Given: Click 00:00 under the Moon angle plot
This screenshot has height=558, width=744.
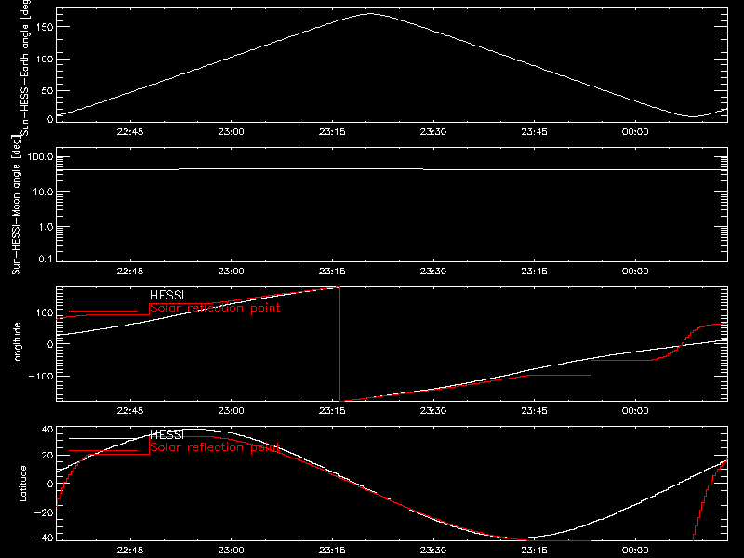Looking at the screenshot, I should pyautogui.click(x=635, y=271).
